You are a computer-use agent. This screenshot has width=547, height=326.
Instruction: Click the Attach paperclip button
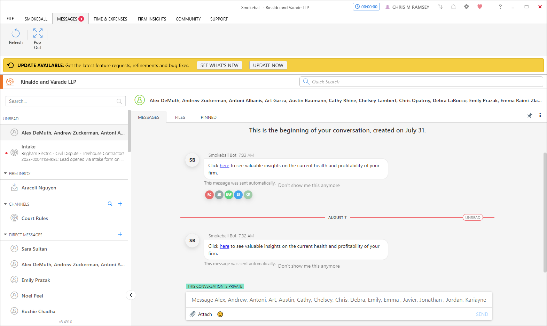[201, 314]
